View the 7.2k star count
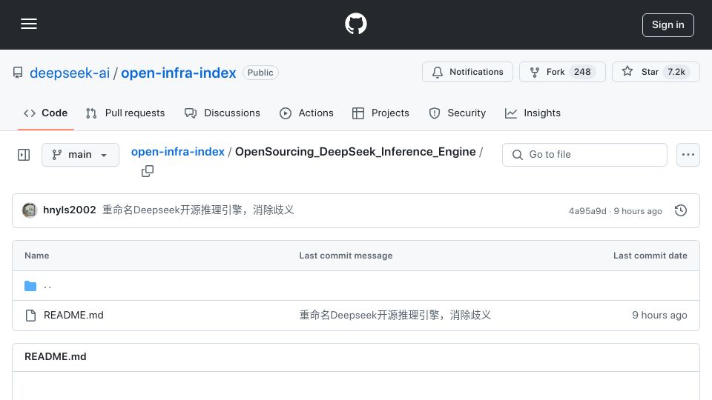Screen dimensions: 712x400 [x=676, y=72]
